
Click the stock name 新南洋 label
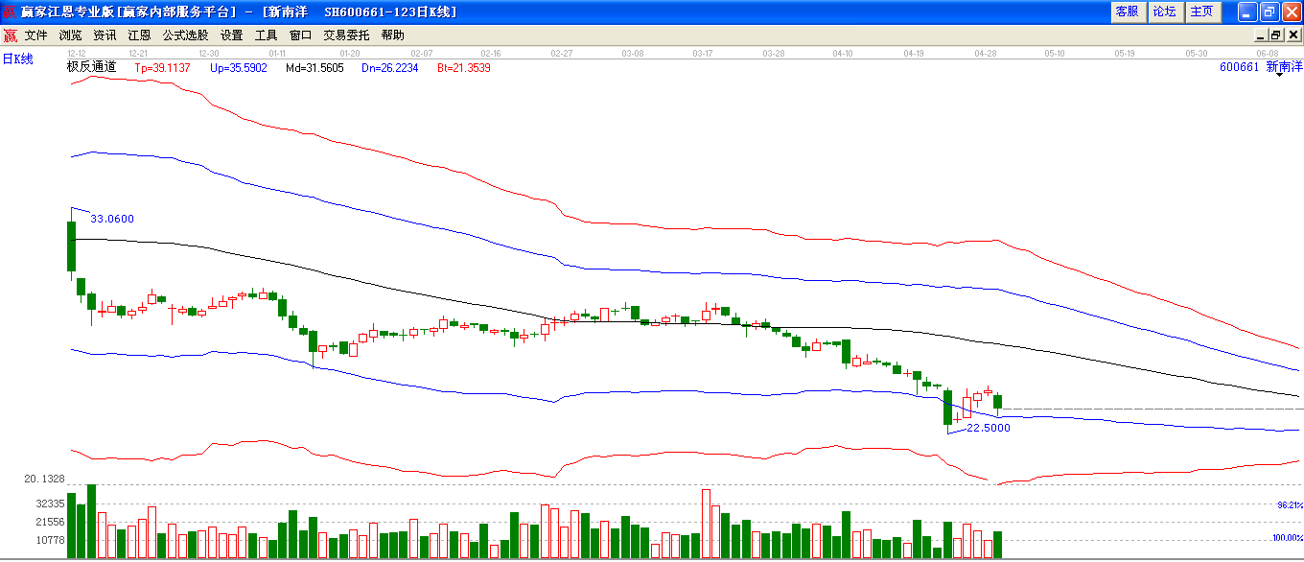click(x=1284, y=67)
